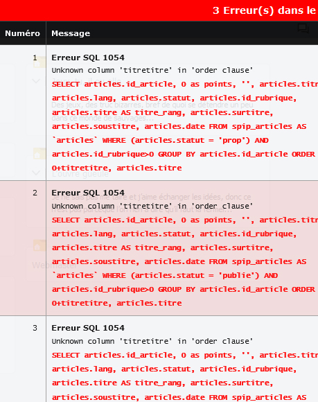Expand the chevron next to L'ouvre gueule

click(x=36, y=173)
